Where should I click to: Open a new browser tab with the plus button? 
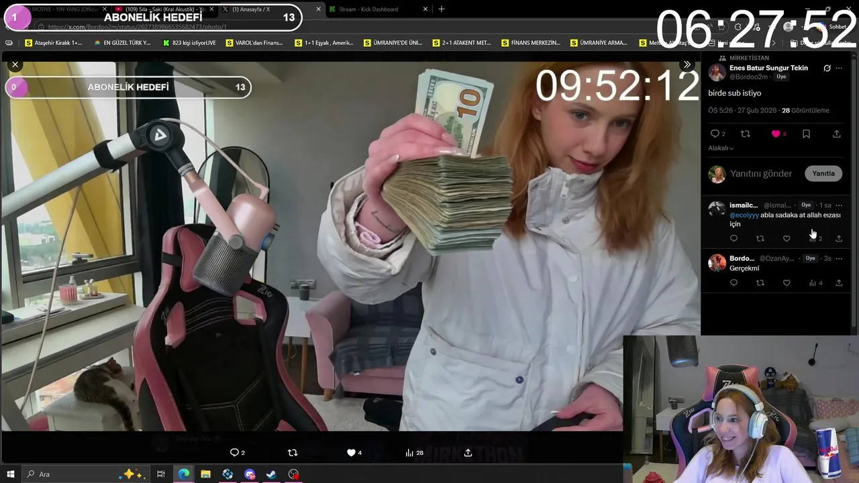tap(441, 9)
